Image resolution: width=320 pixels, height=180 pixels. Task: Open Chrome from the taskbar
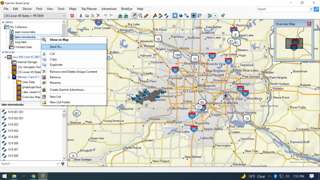click(33, 176)
